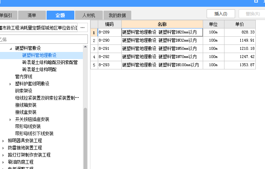Click the 单价 column header
The height and width of the screenshot is (169, 265).
[x=240, y=24]
